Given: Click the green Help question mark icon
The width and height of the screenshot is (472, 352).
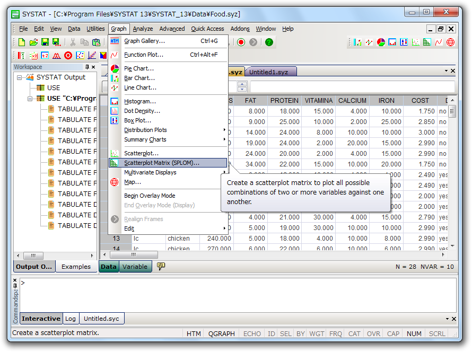Looking at the screenshot, I should point(269,42).
